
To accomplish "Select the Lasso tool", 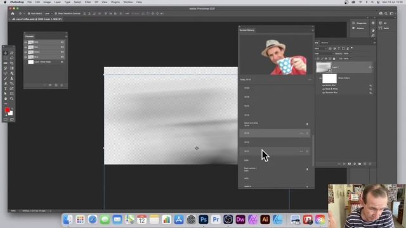I will pos(11,58).
